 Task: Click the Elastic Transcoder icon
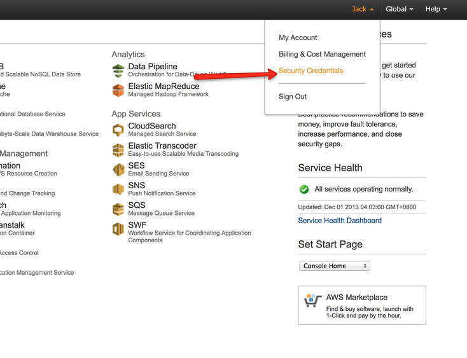[118, 150]
